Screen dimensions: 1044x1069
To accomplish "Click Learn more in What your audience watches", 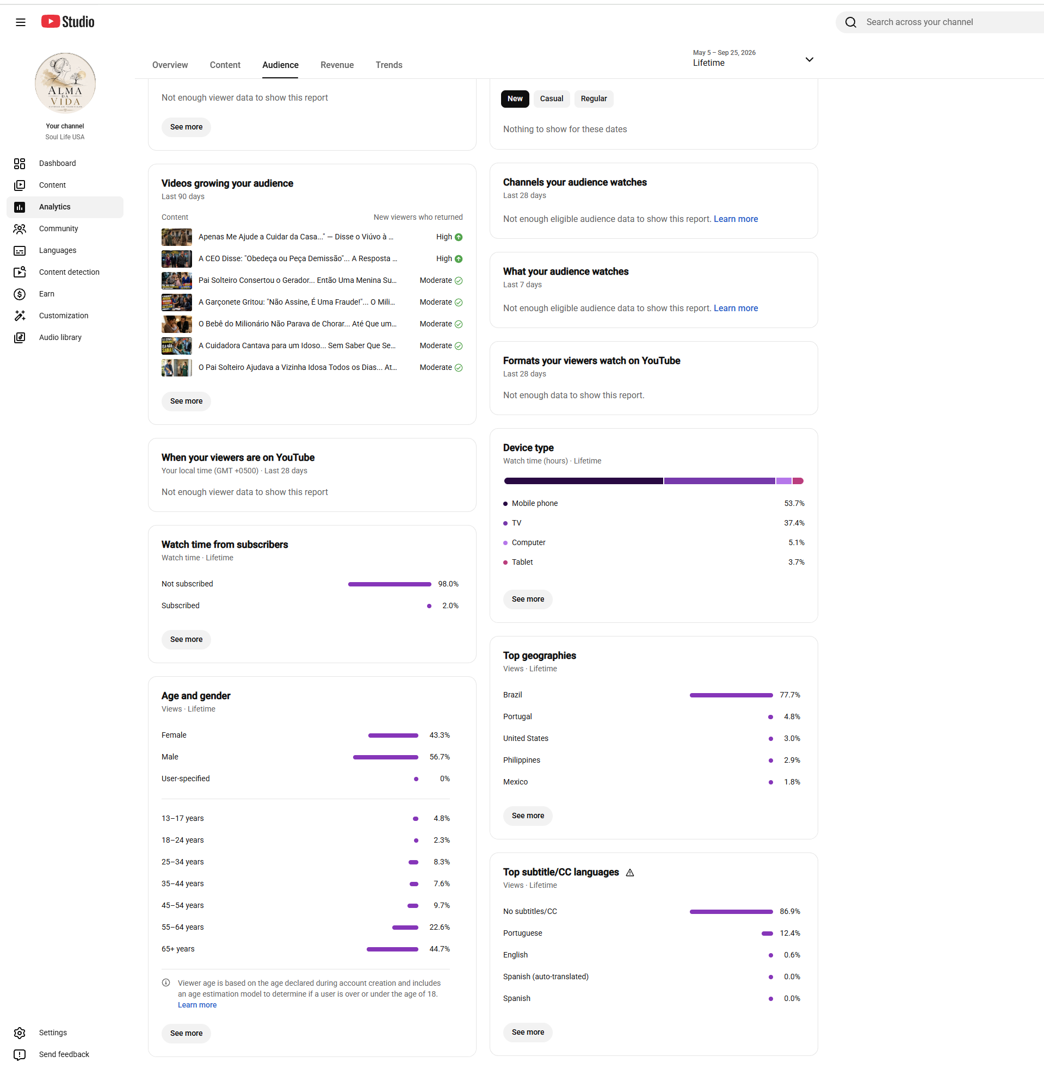I will [736, 308].
